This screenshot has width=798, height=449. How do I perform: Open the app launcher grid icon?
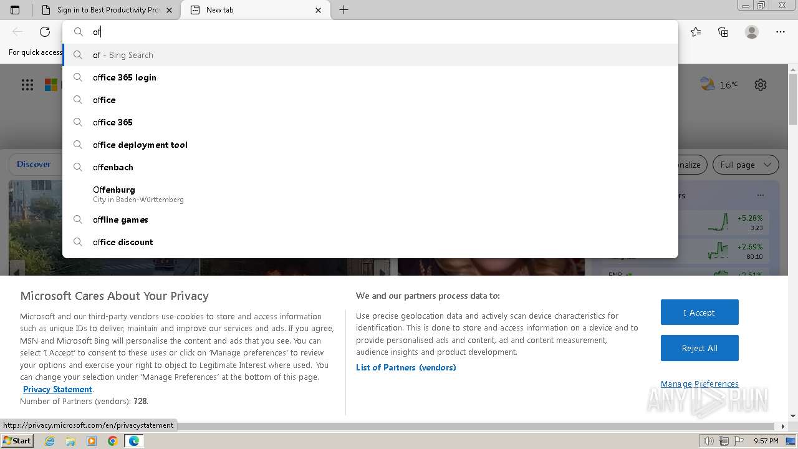pyautogui.click(x=27, y=85)
